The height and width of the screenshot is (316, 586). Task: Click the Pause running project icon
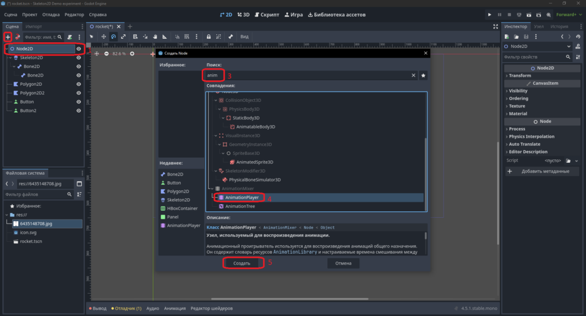tap(499, 14)
